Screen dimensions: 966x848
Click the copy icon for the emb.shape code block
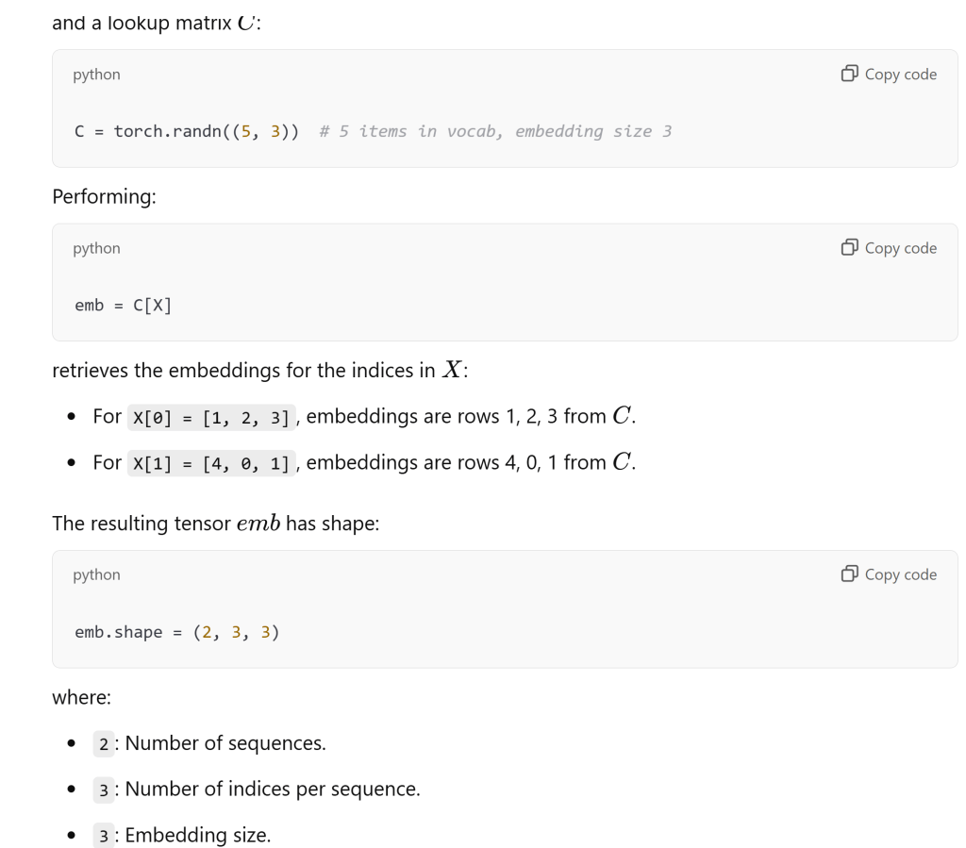click(x=850, y=574)
